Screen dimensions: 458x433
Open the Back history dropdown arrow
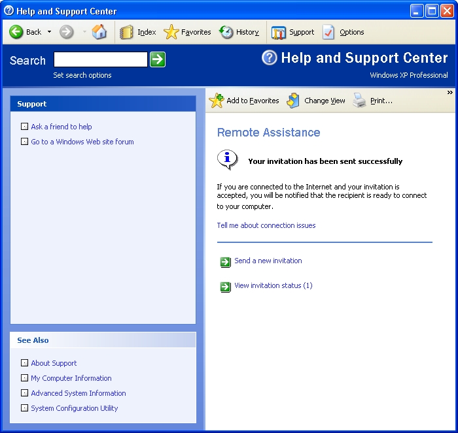pos(49,32)
